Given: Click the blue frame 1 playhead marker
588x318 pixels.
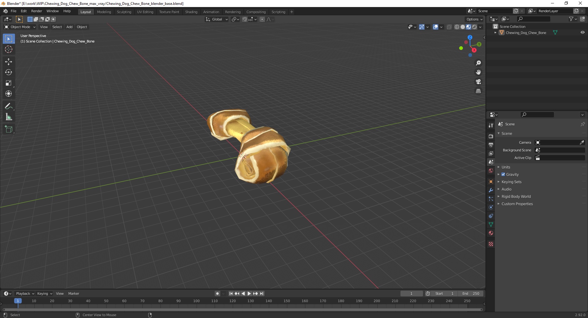Looking at the screenshot, I should click(x=18, y=301).
